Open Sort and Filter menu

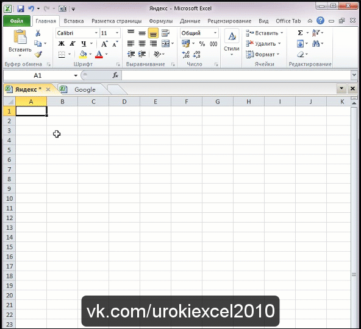[316, 33]
